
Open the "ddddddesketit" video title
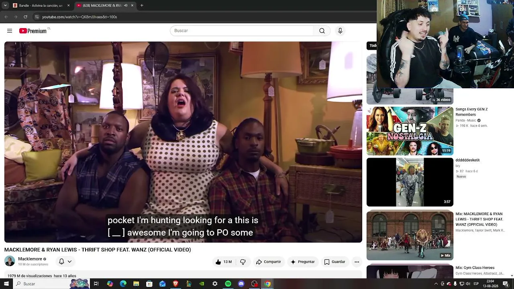click(x=467, y=160)
